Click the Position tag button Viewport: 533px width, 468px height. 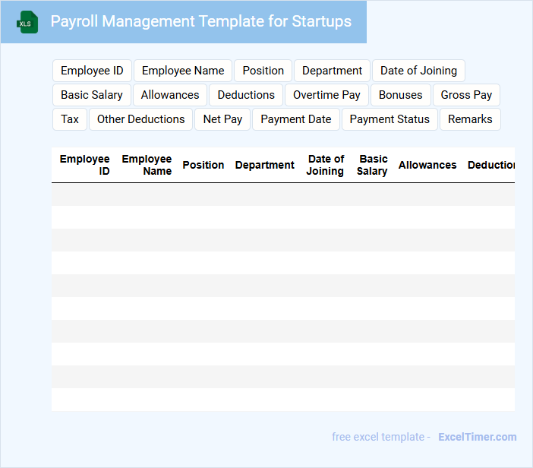point(263,71)
